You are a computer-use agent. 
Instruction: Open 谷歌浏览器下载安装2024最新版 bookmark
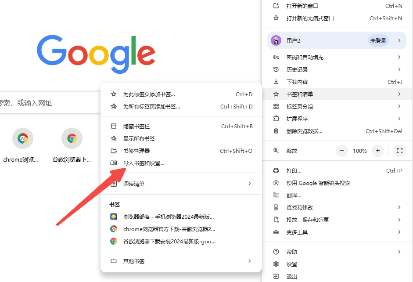[181, 241]
